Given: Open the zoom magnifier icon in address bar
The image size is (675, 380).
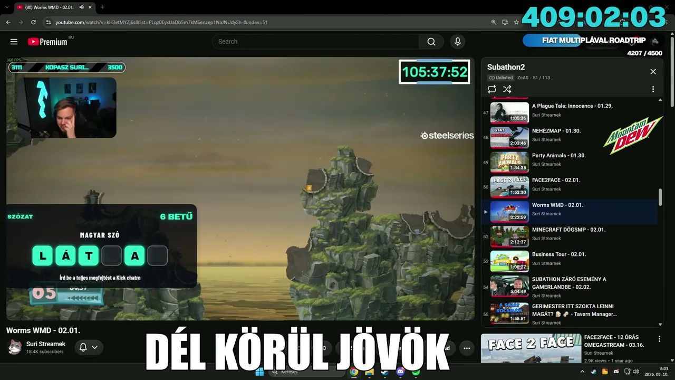Looking at the screenshot, I should tap(494, 22).
